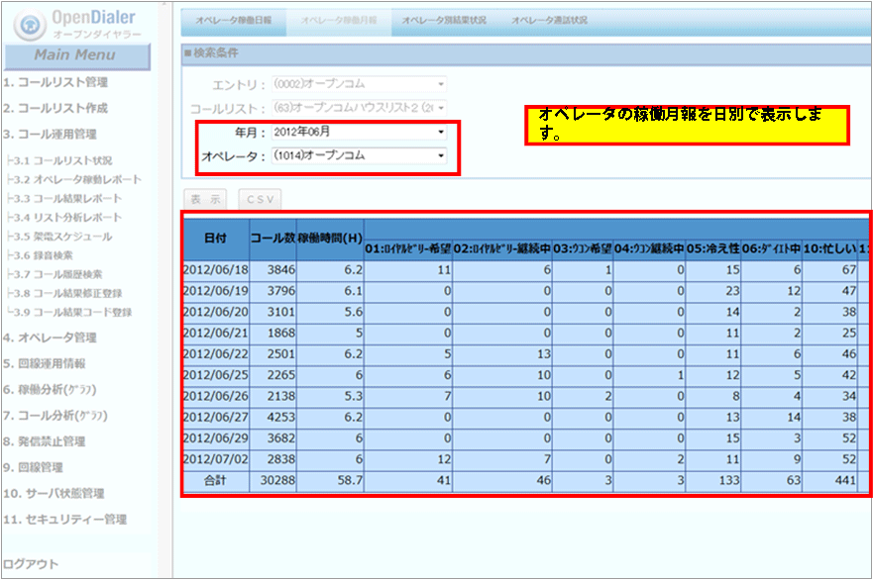Viewport: 873px width, 580px height.
Task: Select the 2012/06/20 date cell
Action: [216, 313]
